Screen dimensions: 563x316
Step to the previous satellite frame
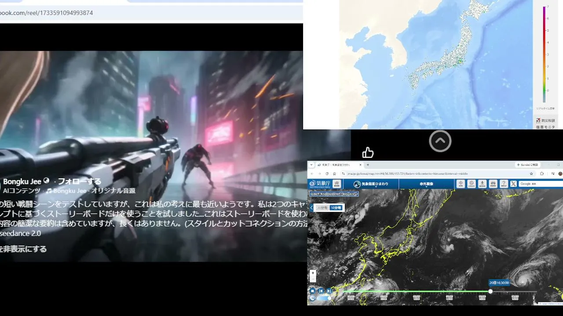pos(321,291)
